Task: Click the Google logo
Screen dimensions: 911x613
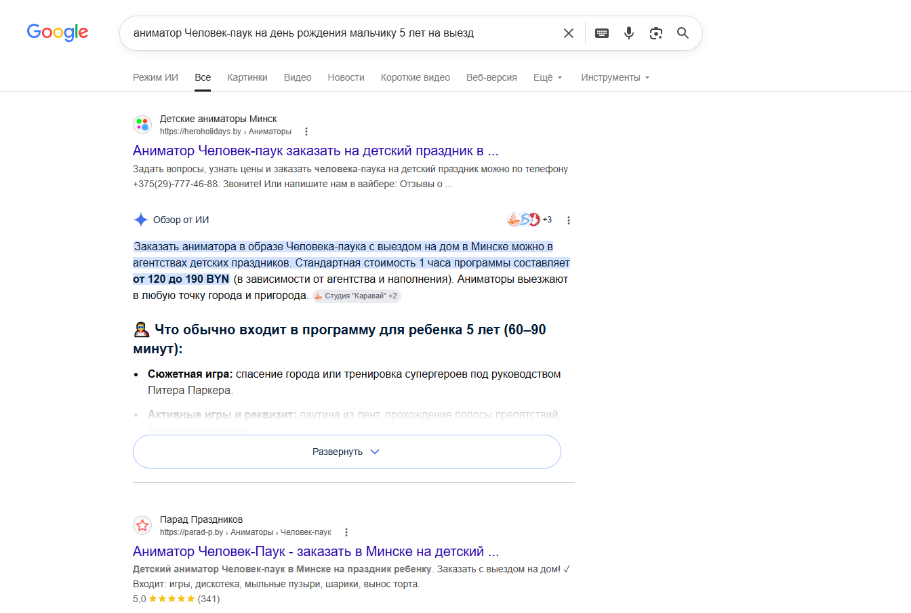Action: click(x=58, y=33)
